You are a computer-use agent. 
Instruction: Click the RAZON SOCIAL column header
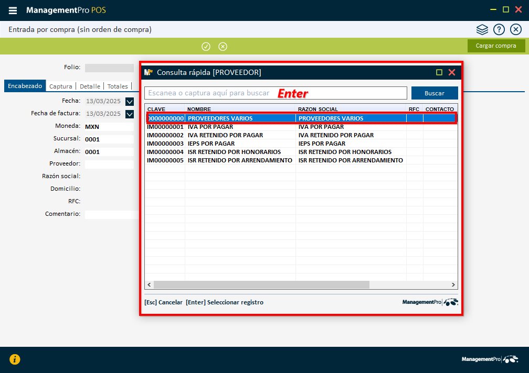click(351, 109)
